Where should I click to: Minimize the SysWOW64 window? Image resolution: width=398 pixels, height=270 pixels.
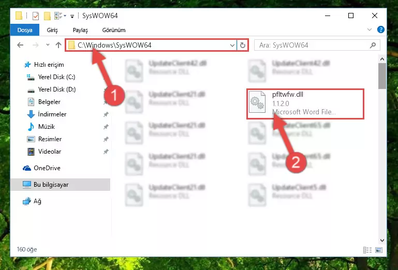pos(328,16)
